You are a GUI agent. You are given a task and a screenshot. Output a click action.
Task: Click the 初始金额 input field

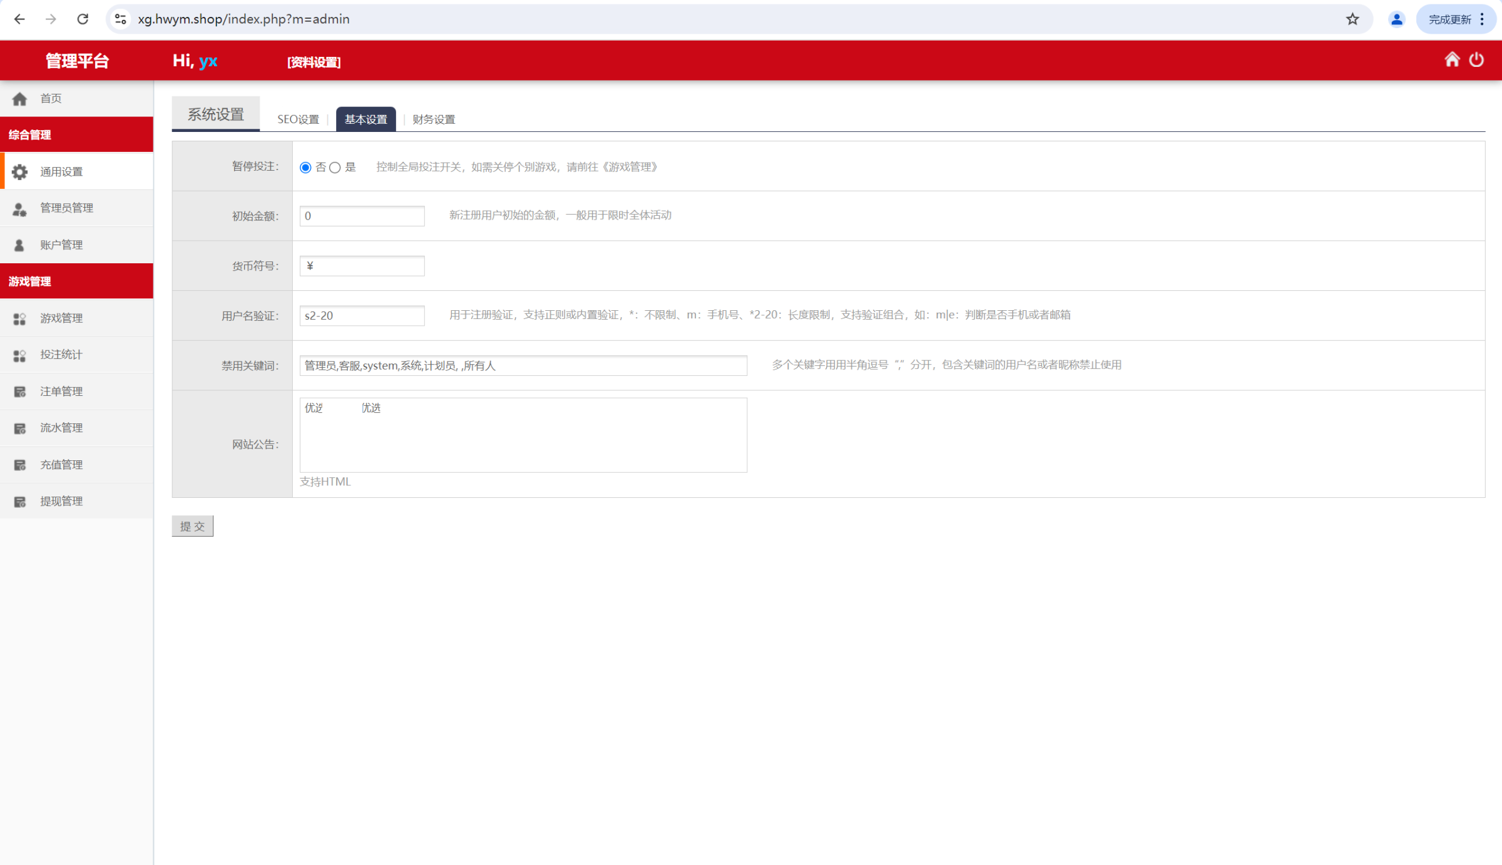coord(362,216)
